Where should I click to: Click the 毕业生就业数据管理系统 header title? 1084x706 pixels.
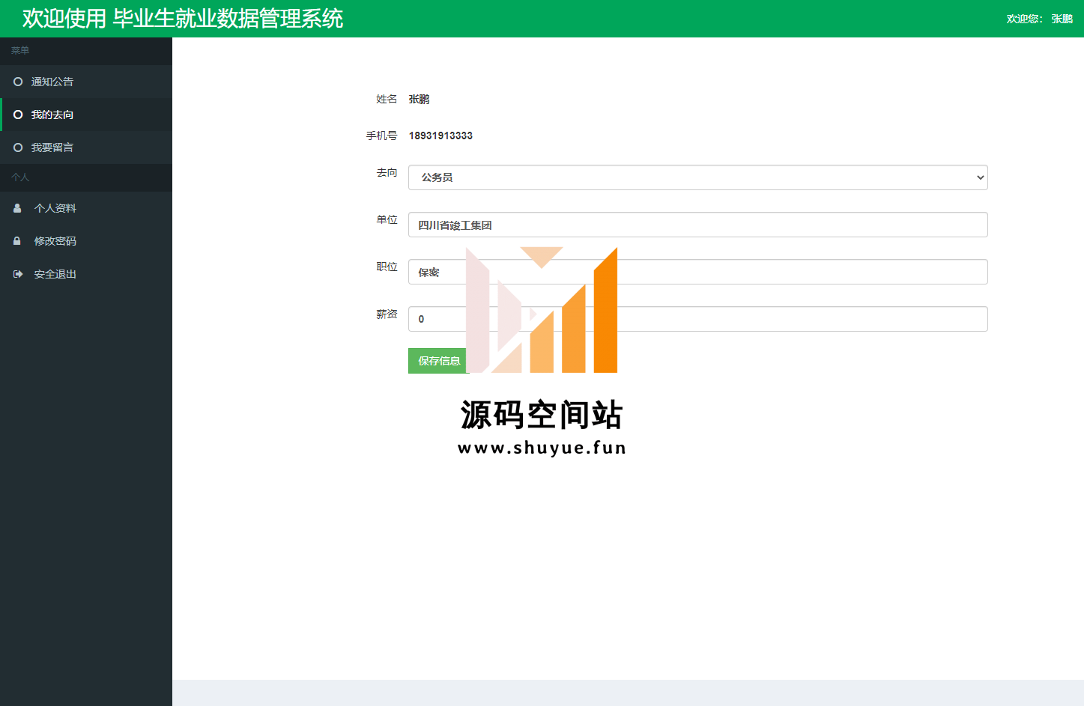click(228, 19)
